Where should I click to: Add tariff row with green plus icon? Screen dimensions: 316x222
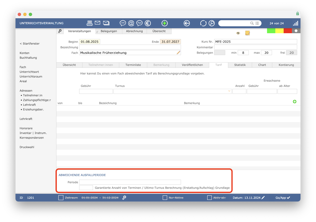pos(295,101)
